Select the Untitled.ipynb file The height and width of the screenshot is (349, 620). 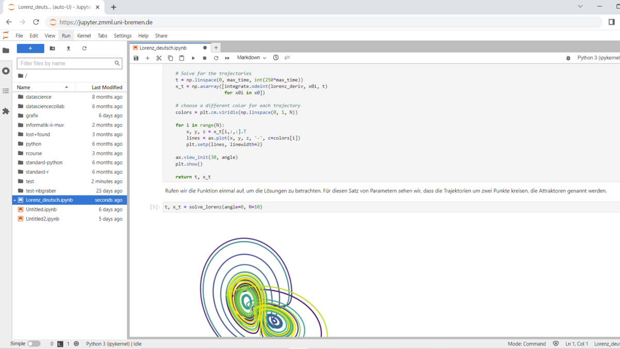point(70,209)
